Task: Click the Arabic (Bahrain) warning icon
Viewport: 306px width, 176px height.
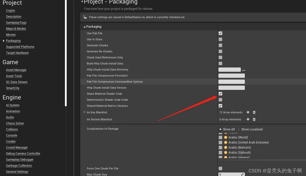Action: (x=226, y=148)
